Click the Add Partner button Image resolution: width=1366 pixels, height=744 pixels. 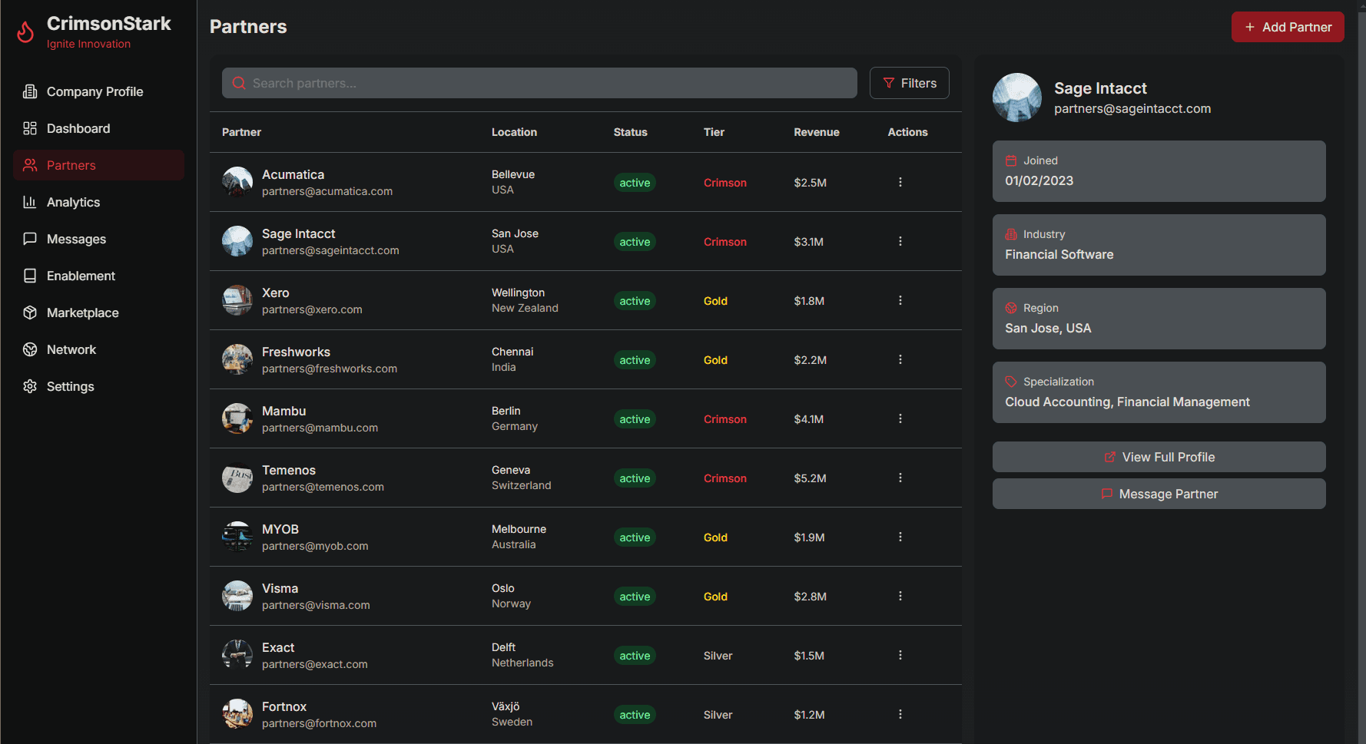[x=1288, y=27]
